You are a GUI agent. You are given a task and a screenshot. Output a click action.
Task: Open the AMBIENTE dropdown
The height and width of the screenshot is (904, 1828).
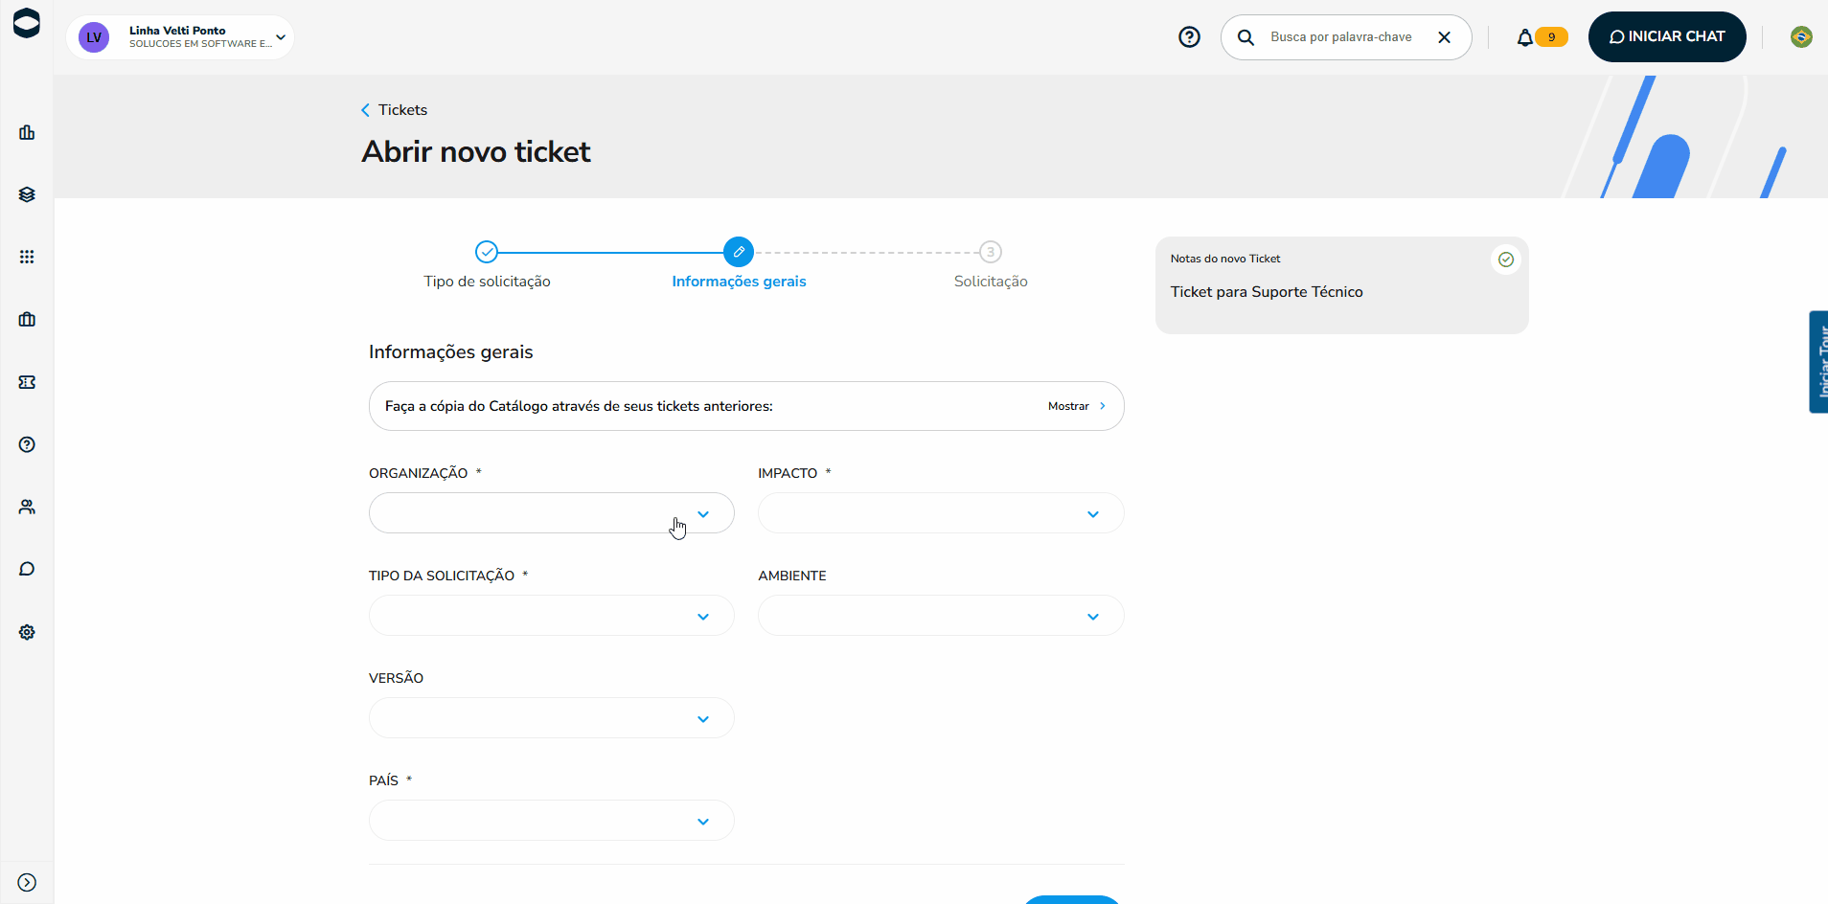coord(941,616)
